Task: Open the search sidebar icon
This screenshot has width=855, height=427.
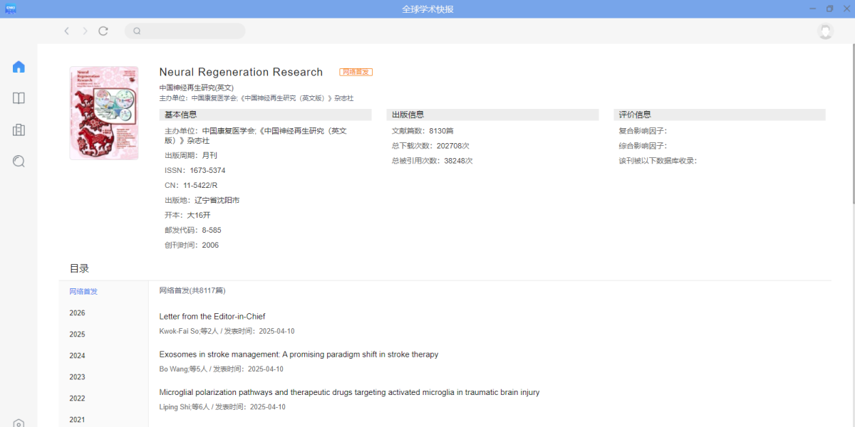Action: click(x=19, y=161)
